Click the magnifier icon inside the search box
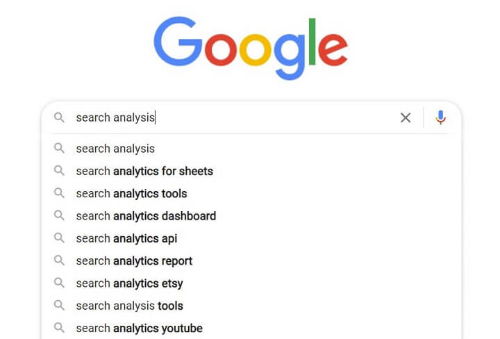500x339 pixels. (59, 117)
